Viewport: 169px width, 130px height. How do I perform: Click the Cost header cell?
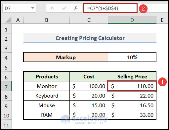click(x=89, y=76)
